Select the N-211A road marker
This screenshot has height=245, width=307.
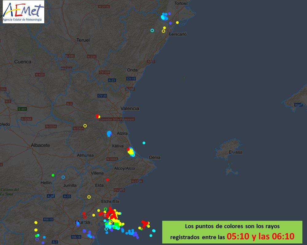(104, 6)
